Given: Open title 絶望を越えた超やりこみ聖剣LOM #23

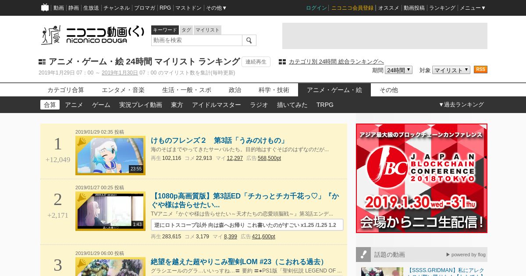Looking at the screenshot, I should coord(239,262).
